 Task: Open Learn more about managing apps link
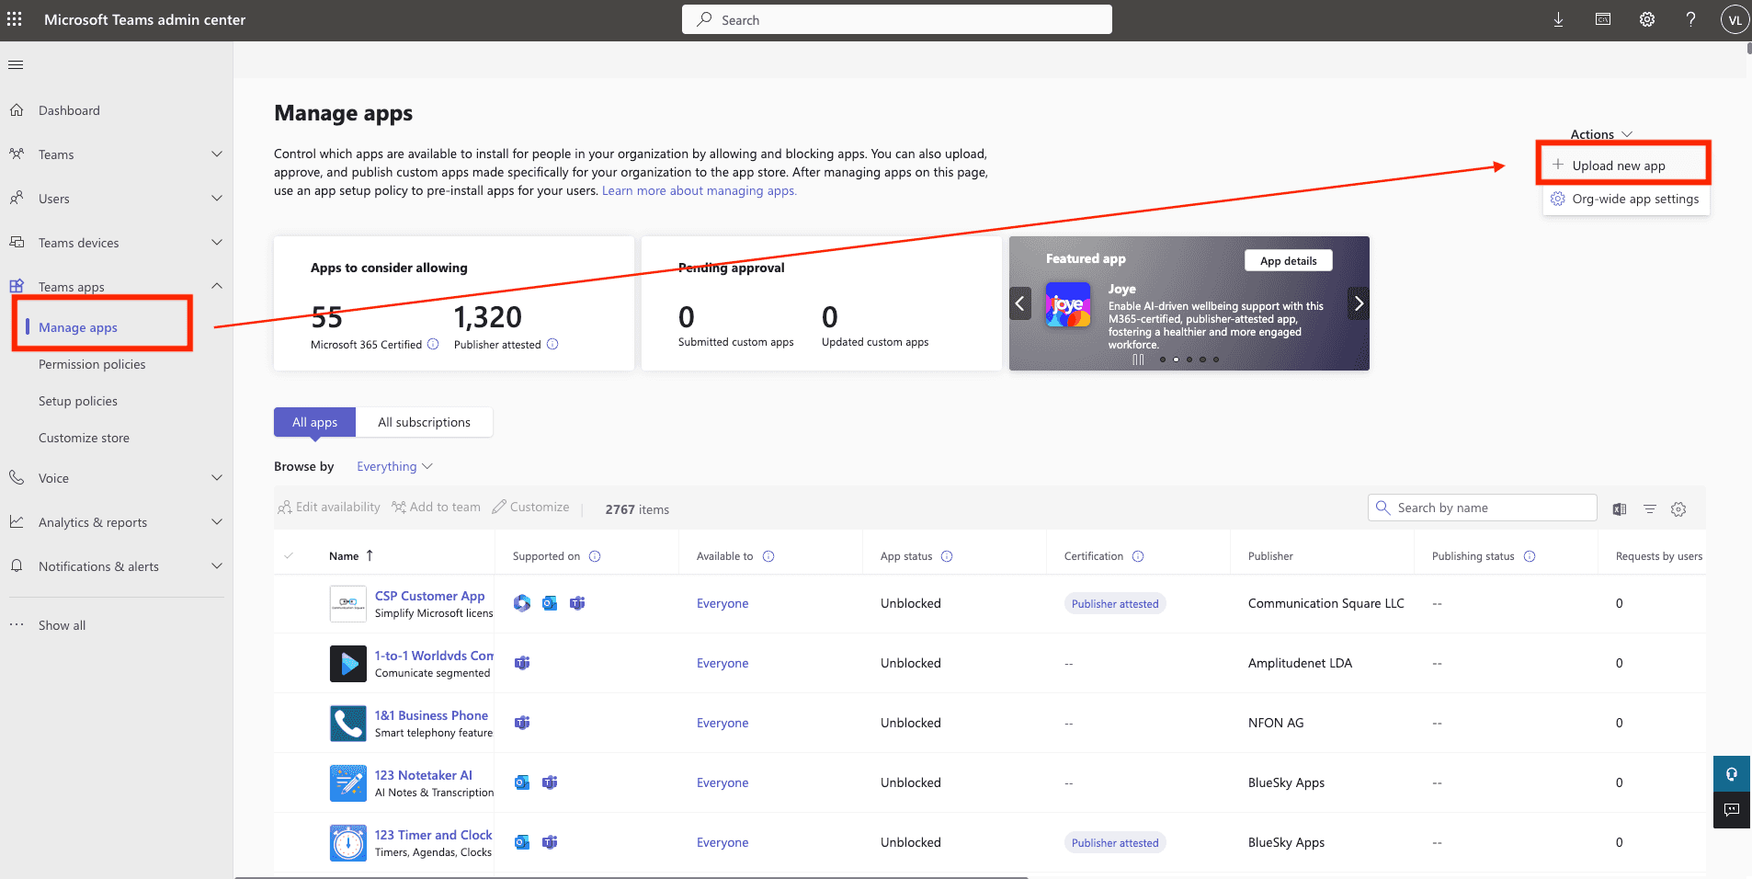pyautogui.click(x=699, y=191)
